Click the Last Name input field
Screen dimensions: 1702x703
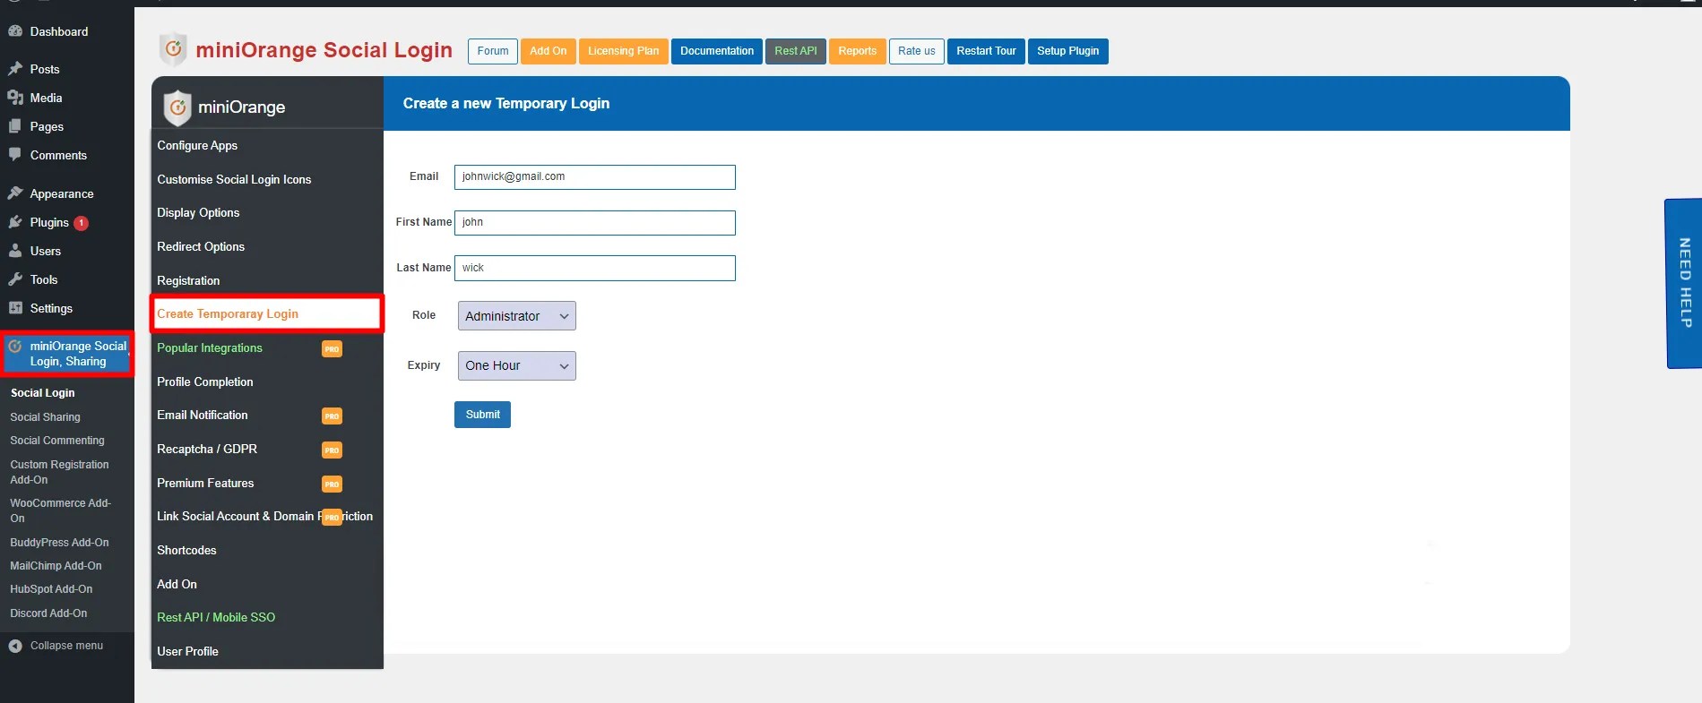click(x=595, y=268)
